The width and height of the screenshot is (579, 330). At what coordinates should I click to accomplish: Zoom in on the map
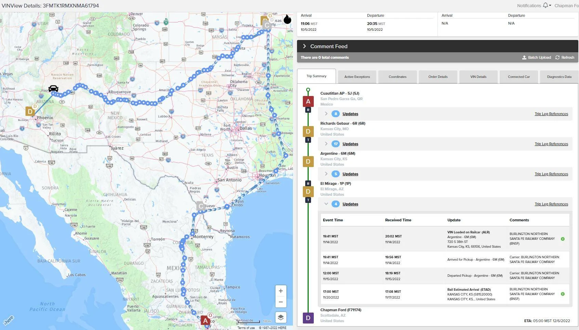(281, 291)
